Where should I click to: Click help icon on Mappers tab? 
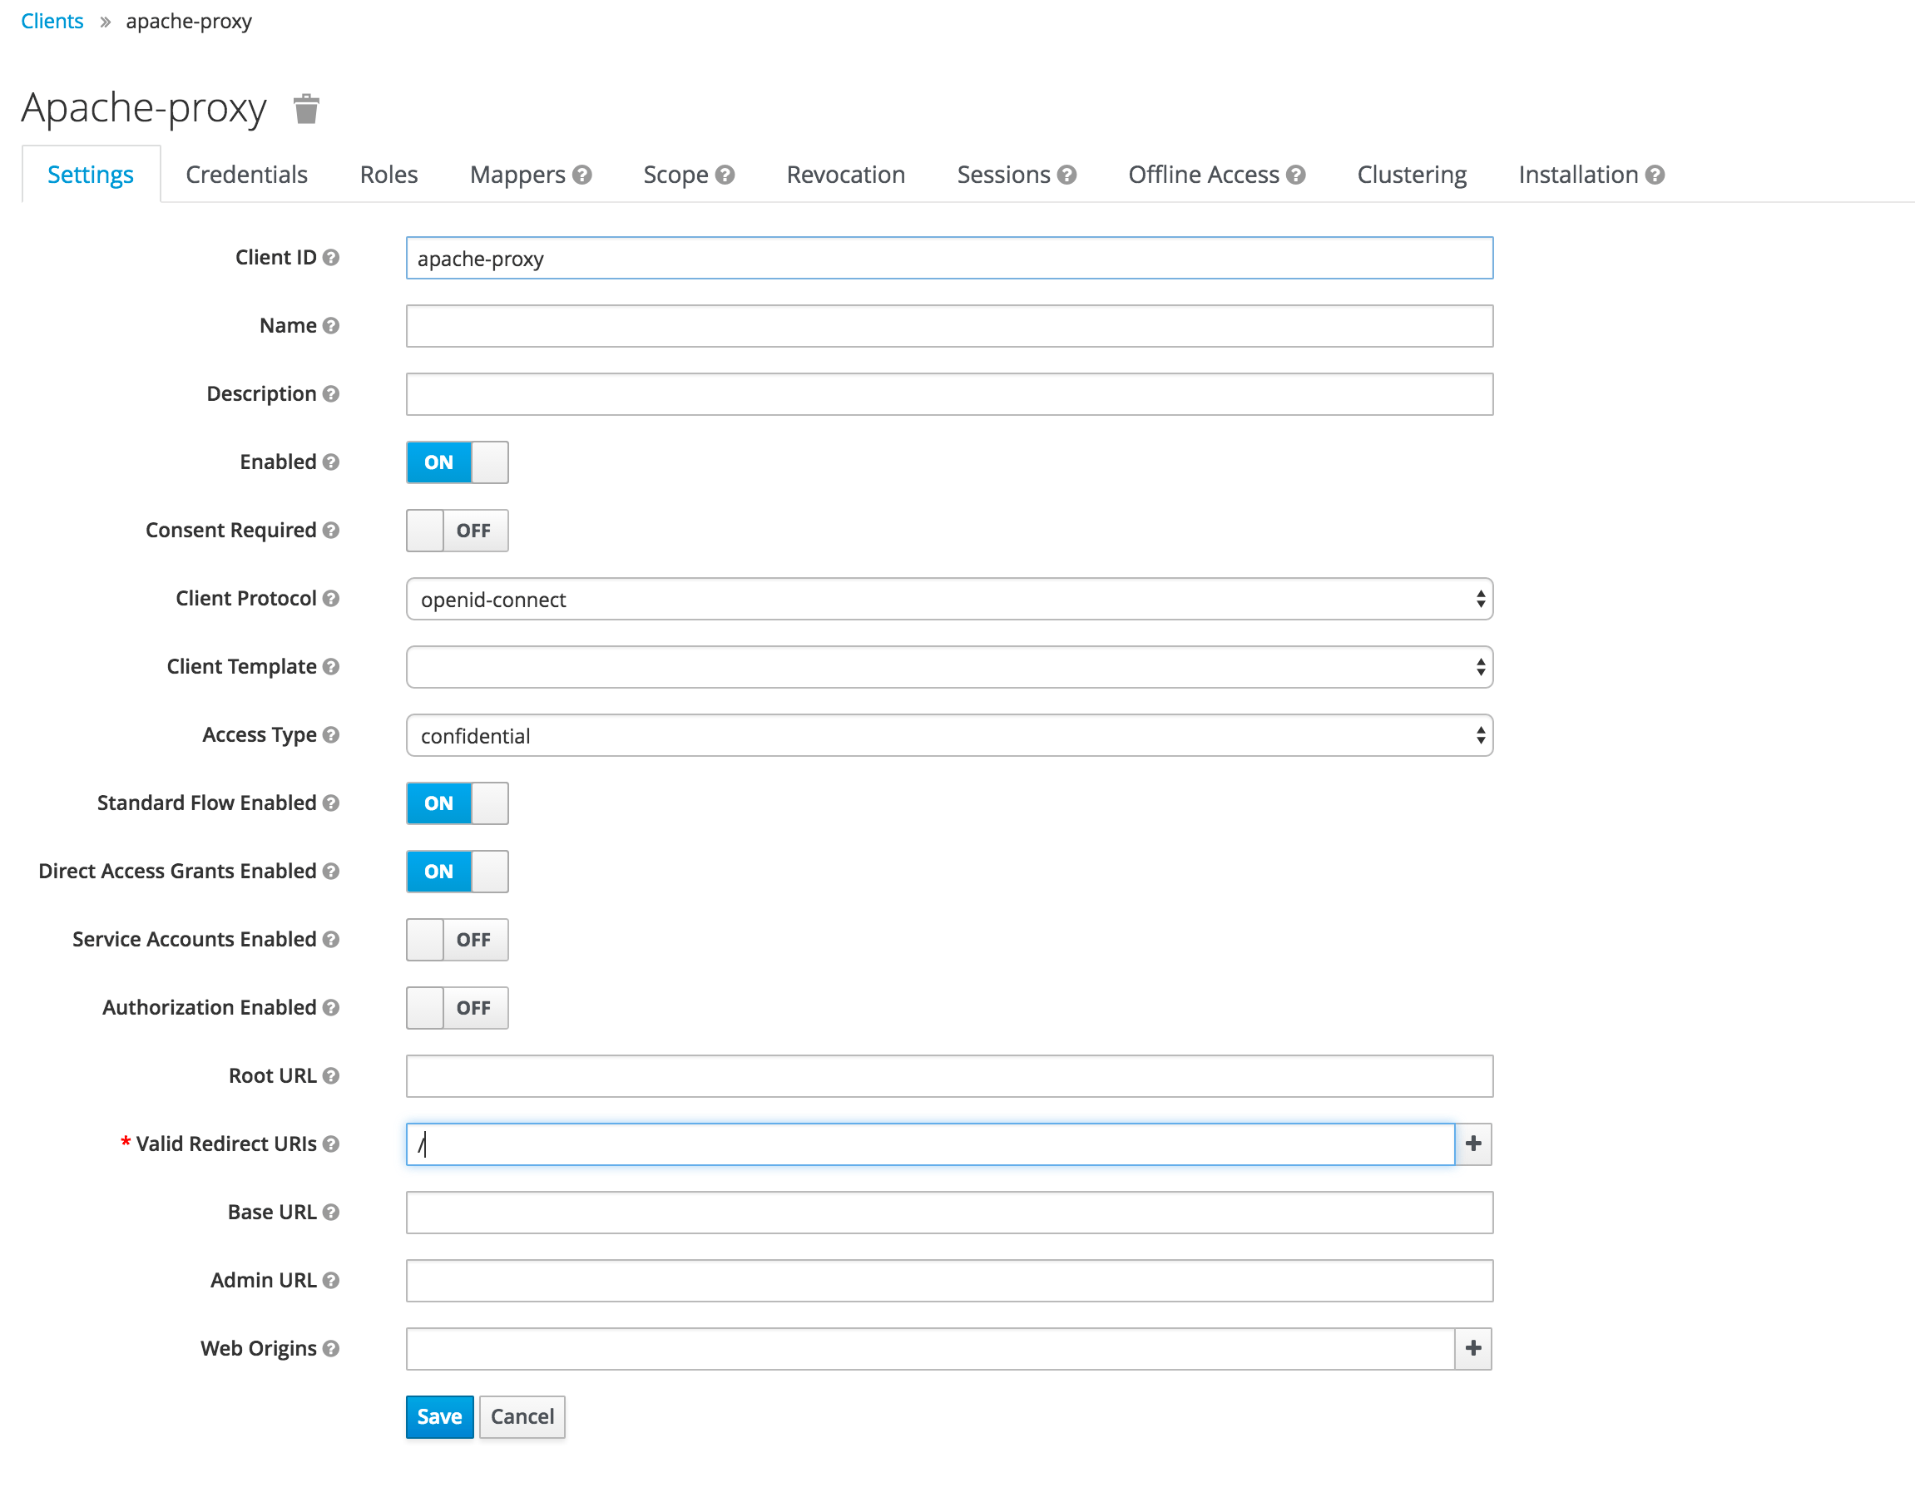(582, 175)
